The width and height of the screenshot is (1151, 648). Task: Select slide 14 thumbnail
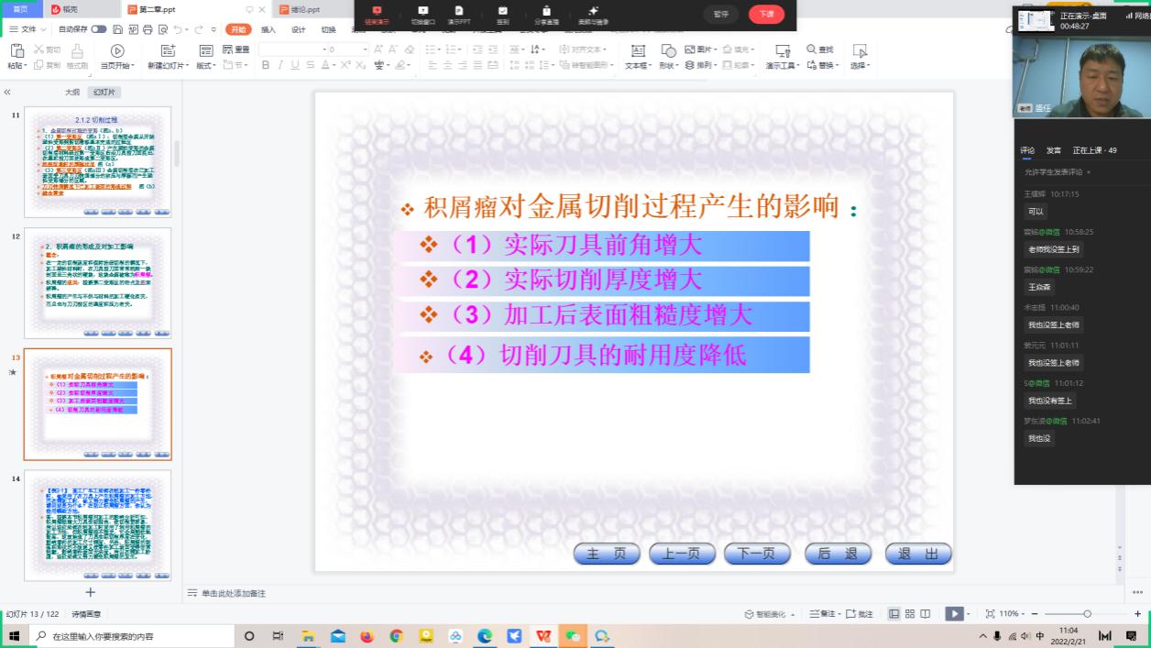(97, 525)
